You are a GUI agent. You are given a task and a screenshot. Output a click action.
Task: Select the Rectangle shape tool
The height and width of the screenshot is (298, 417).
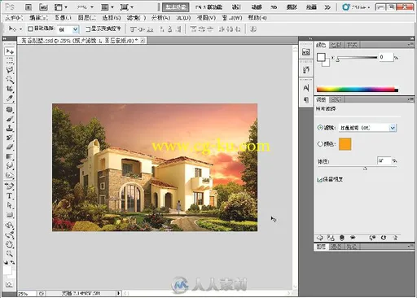10,215
